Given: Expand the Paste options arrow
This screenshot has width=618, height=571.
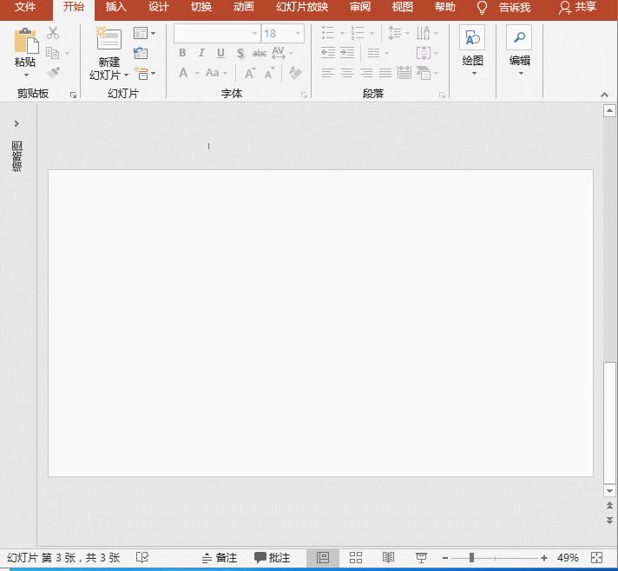Looking at the screenshot, I should [26, 75].
